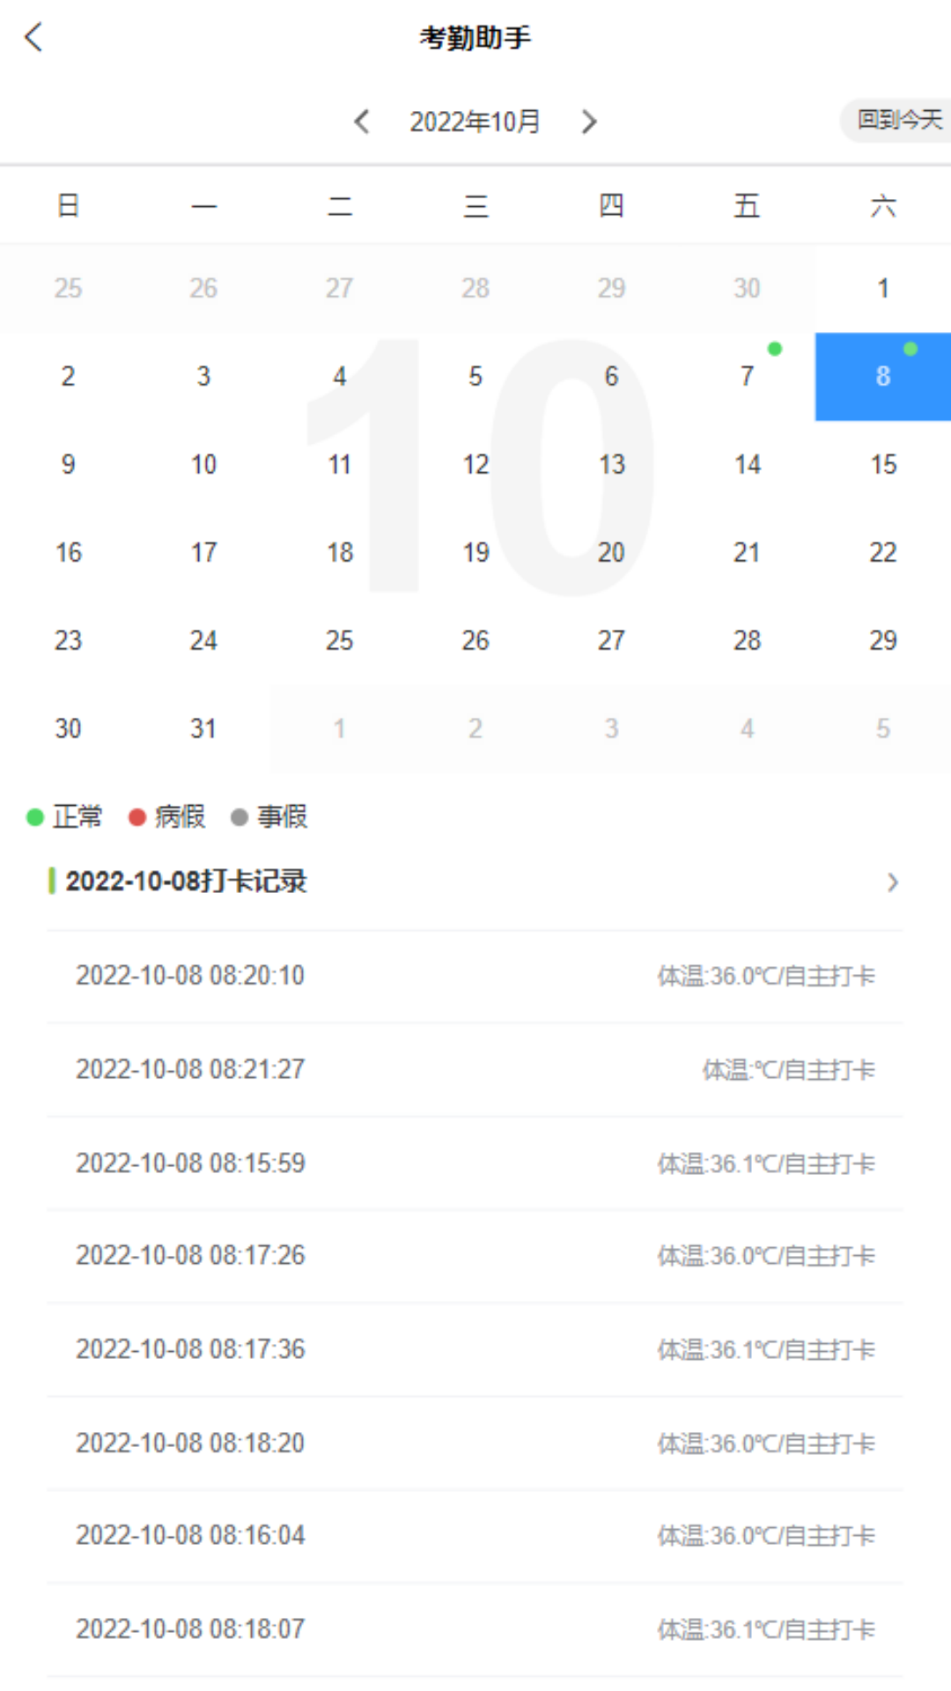Screen dimensions: 951x1691
Task: Tap the 08:18:07 record row
Action: click(x=475, y=1629)
